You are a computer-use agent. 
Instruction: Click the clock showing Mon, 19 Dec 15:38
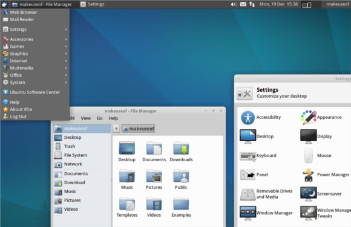click(278, 4)
